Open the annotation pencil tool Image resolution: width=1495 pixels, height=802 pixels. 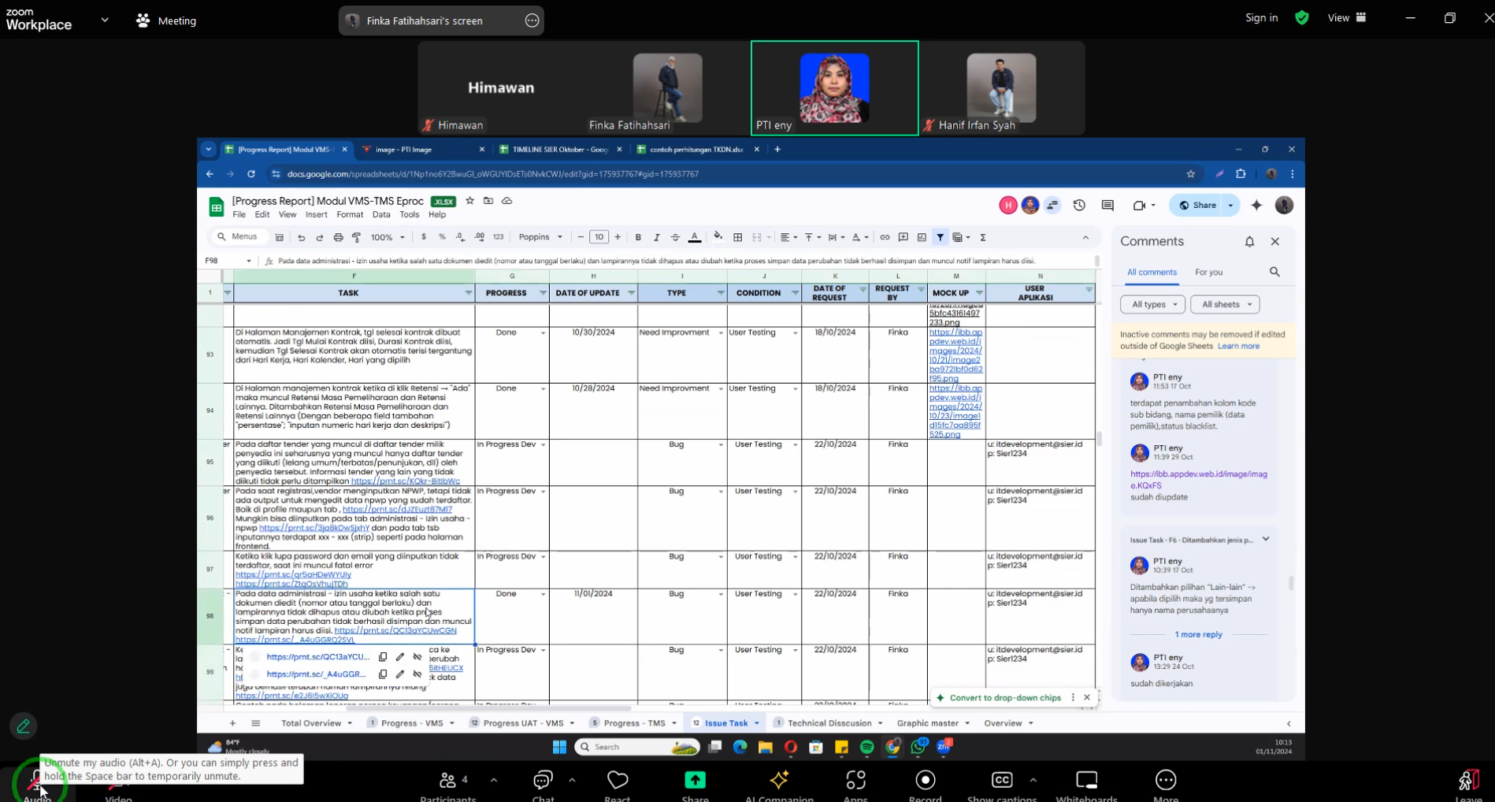(x=23, y=726)
